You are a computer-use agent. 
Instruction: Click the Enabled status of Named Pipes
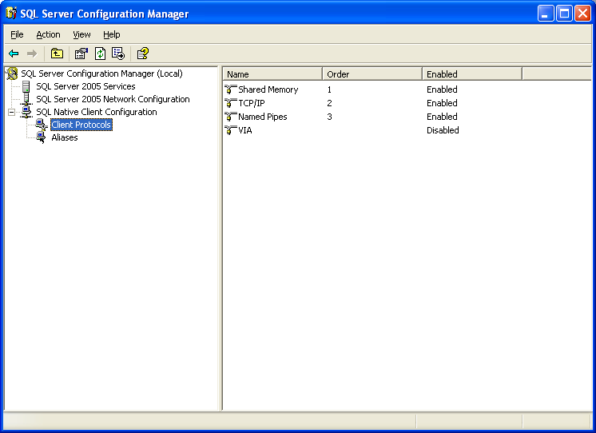coord(442,117)
